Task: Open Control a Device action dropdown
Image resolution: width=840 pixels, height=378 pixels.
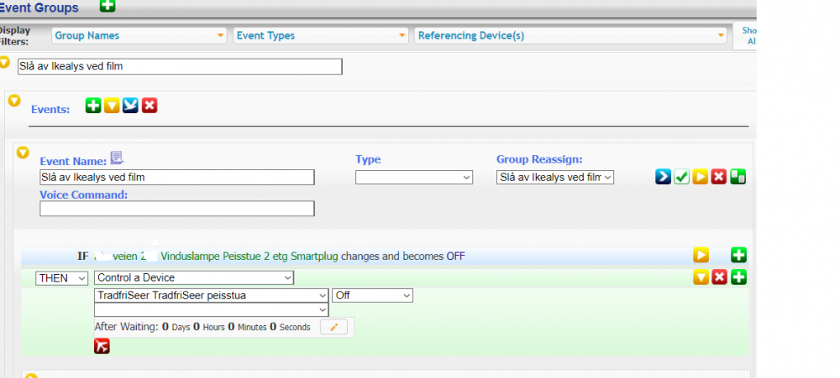Action: coord(194,277)
